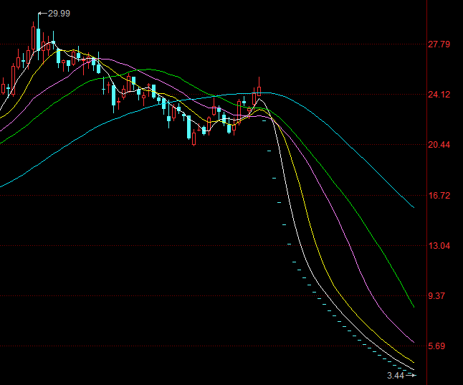This screenshot has width=463, height=385.
Task: Click the right end of magenta moving average
Action: 414,341
